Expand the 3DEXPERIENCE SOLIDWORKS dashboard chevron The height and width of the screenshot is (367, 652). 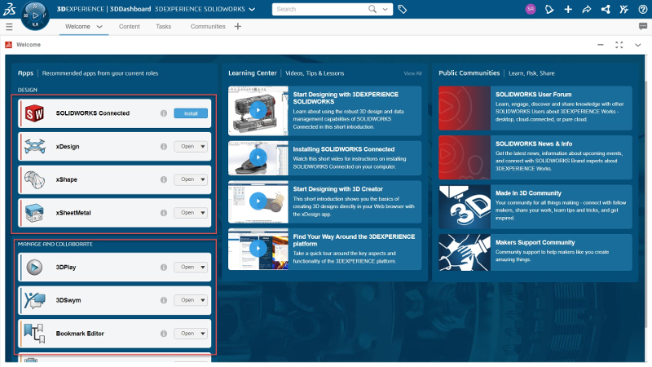[252, 9]
